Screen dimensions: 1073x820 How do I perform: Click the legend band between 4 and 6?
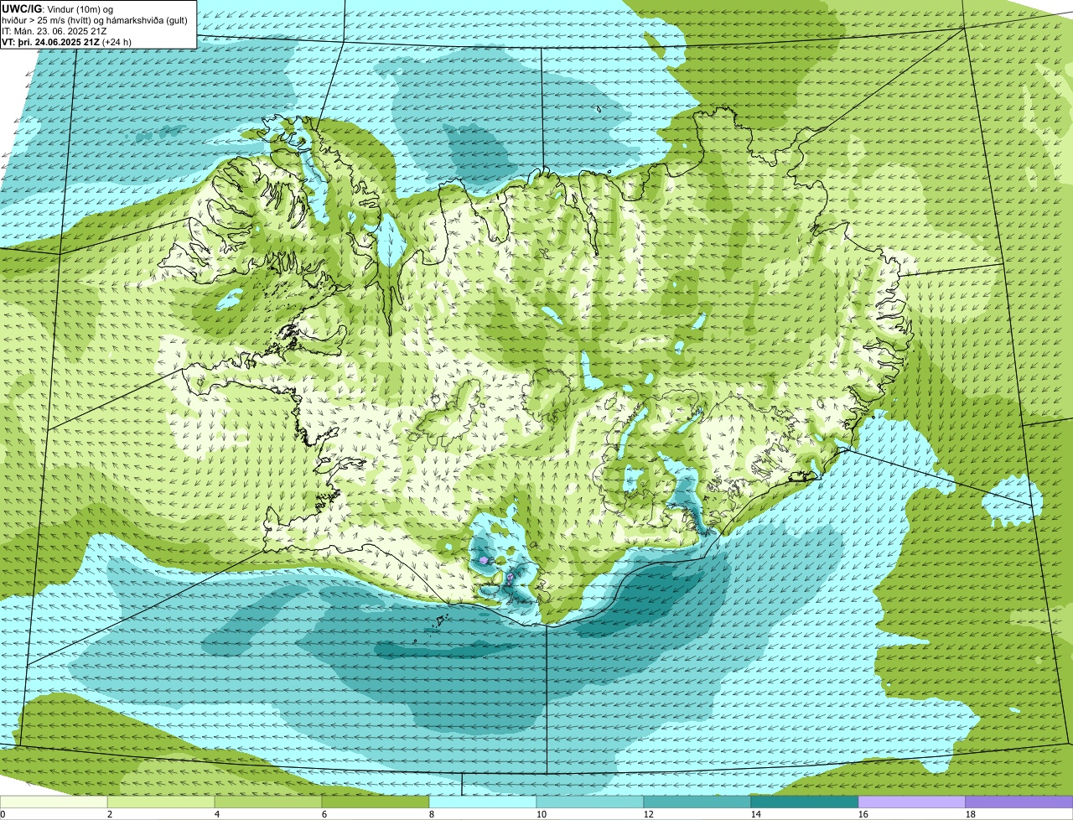pos(268,802)
